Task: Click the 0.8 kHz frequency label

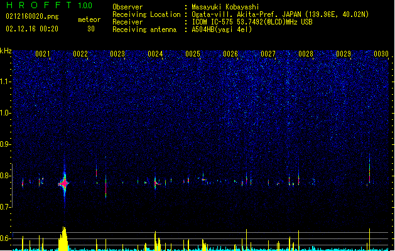Action: coord(5,176)
